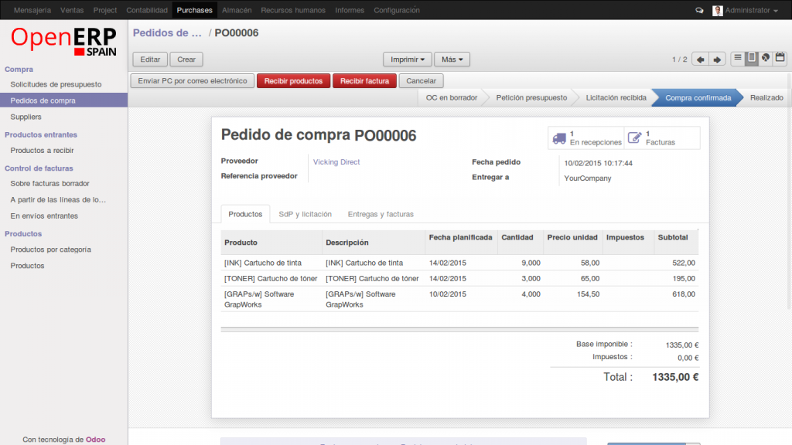The image size is (792, 445).
Task: Switch to Entregas y facturas tab
Action: (x=381, y=214)
